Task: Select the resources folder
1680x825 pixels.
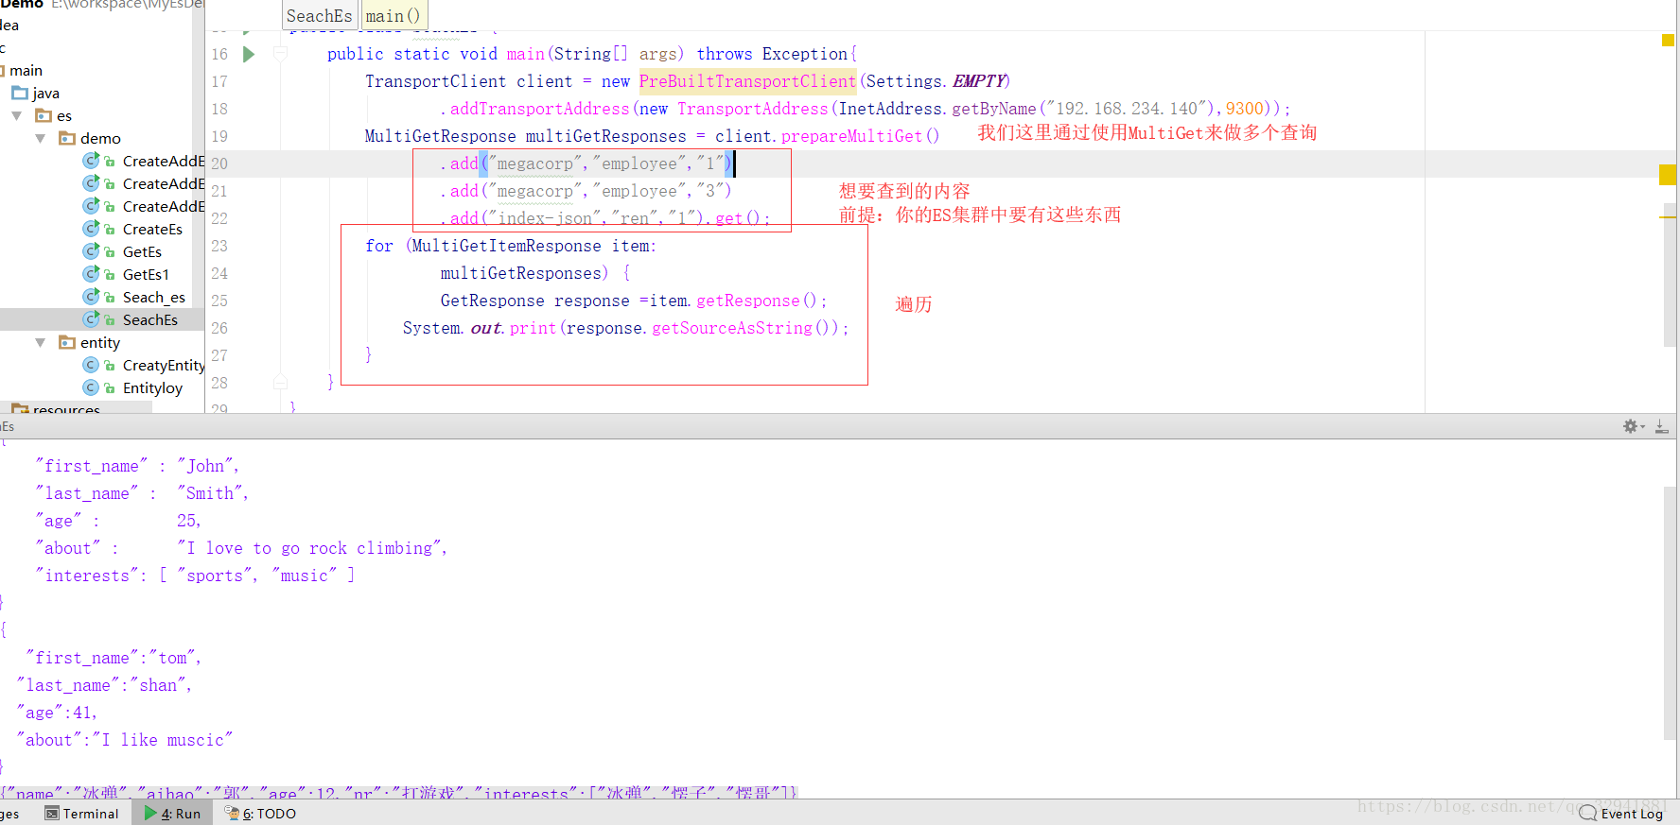Action: (x=66, y=409)
